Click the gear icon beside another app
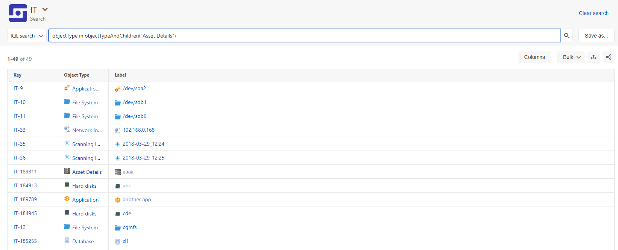Screen dimensions: 618x250 [x=118, y=200]
